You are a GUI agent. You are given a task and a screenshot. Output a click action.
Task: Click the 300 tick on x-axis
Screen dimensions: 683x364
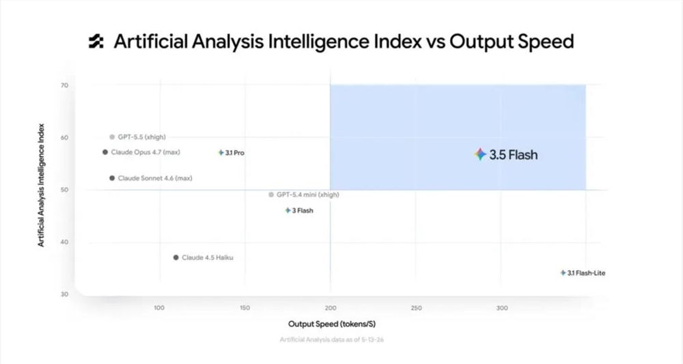pos(502,308)
